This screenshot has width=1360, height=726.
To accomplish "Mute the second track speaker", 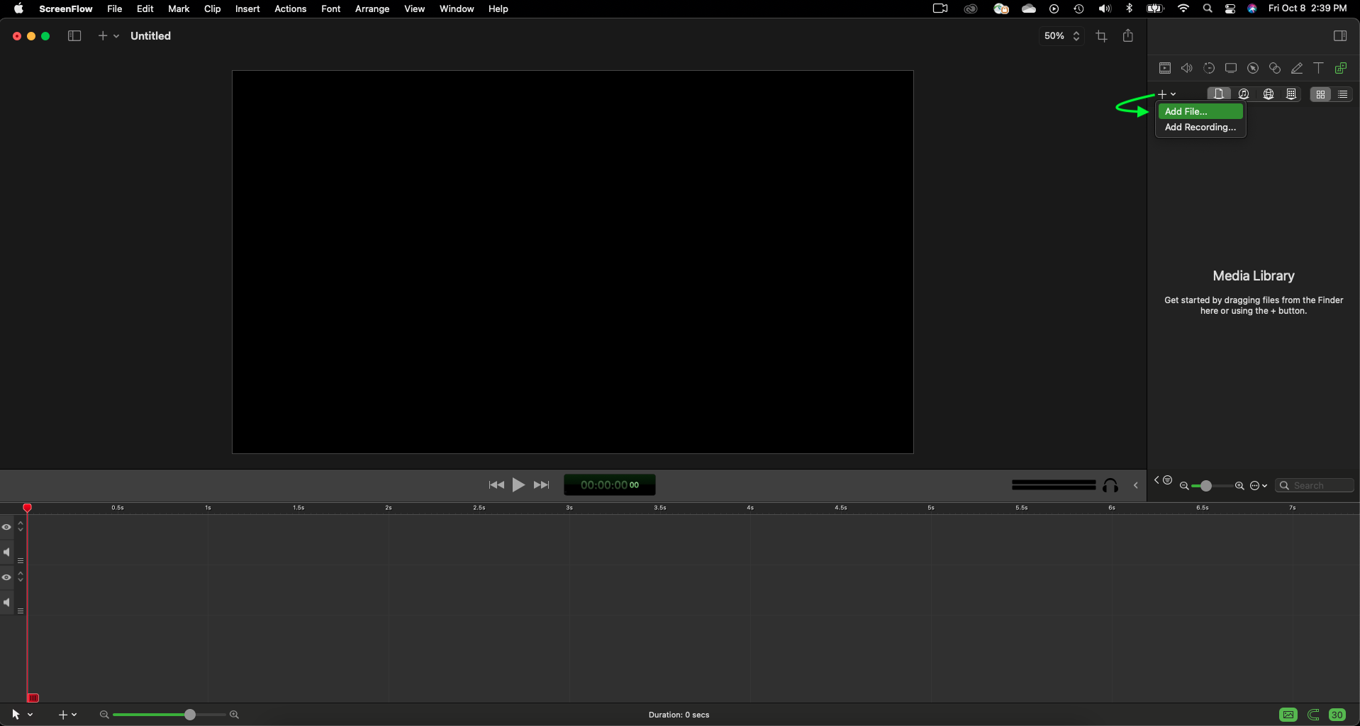I will point(6,603).
